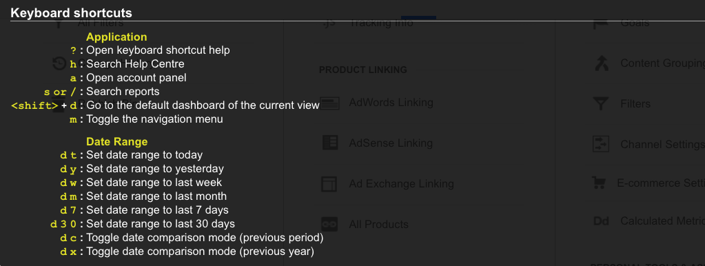Open AdSense Linking settings

(x=391, y=143)
